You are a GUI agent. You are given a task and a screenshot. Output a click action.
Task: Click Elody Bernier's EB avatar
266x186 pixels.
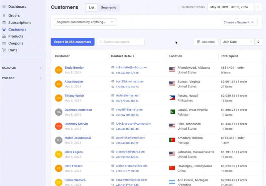pyautogui.click(x=59, y=70)
